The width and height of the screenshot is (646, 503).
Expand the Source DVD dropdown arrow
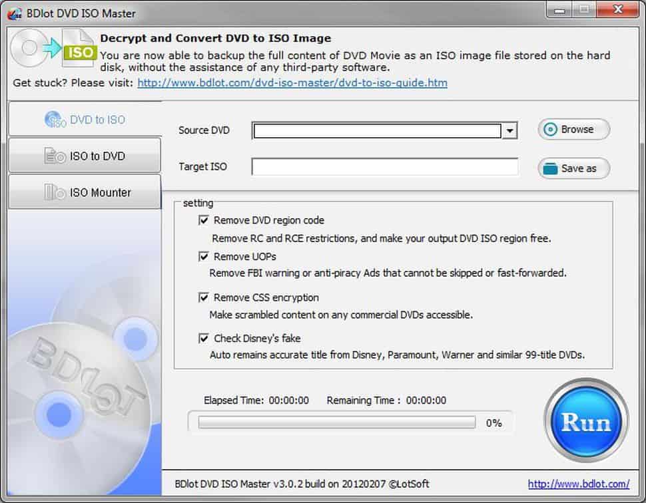509,131
